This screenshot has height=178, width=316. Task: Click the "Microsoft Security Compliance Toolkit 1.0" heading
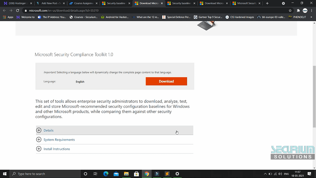(74, 54)
